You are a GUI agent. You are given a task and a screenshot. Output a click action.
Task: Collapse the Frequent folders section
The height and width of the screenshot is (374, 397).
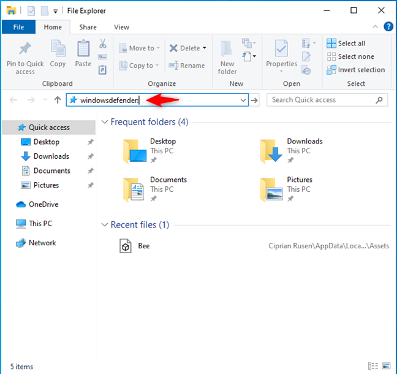click(105, 122)
